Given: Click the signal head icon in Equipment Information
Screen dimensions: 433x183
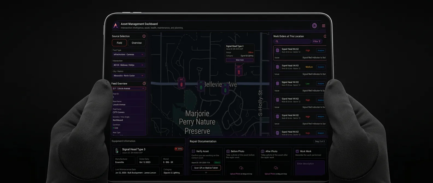Looking at the screenshot, I should (x=117, y=151).
